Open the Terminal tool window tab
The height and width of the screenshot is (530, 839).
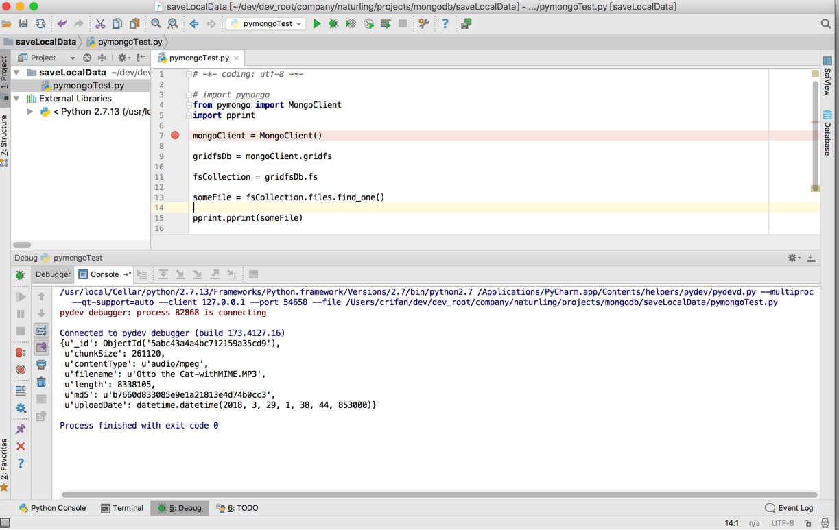point(122,508)
